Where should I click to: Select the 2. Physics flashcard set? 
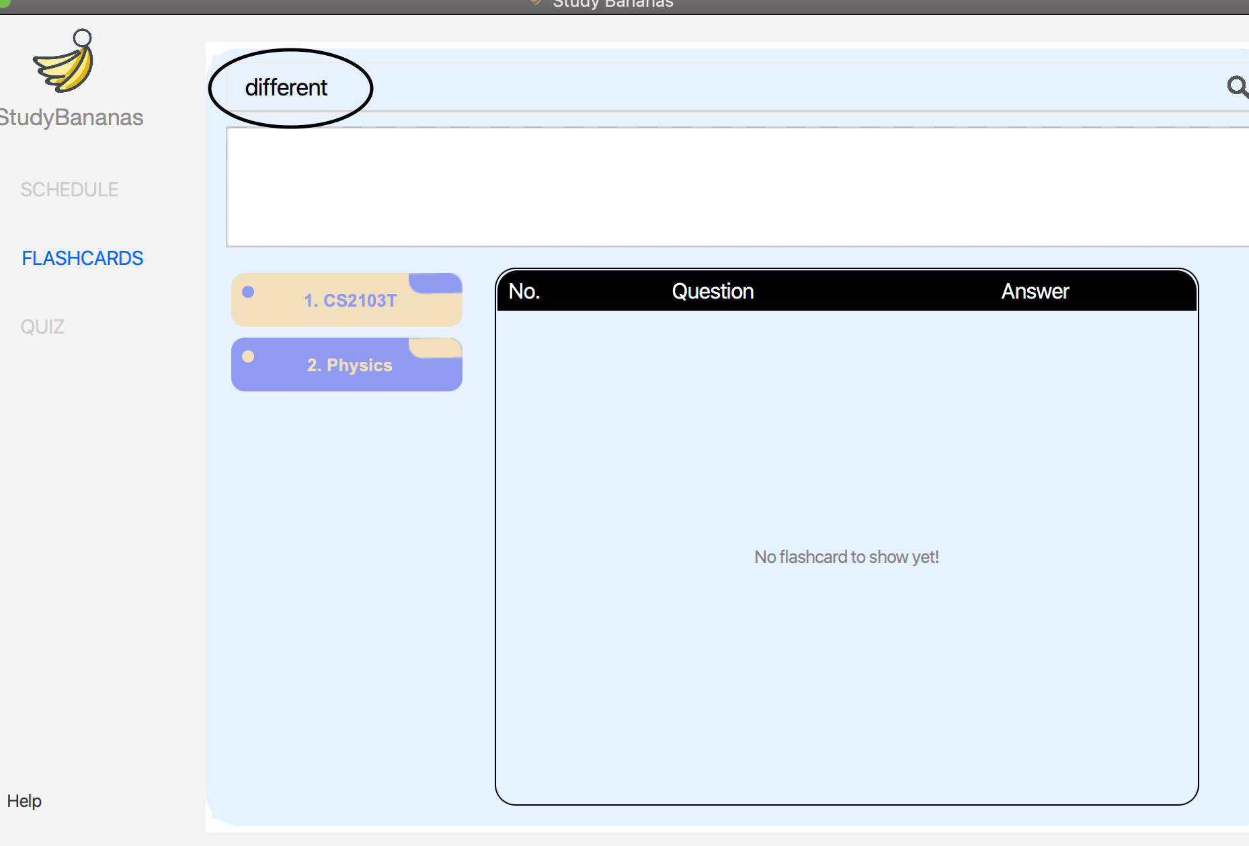(347, 364)
